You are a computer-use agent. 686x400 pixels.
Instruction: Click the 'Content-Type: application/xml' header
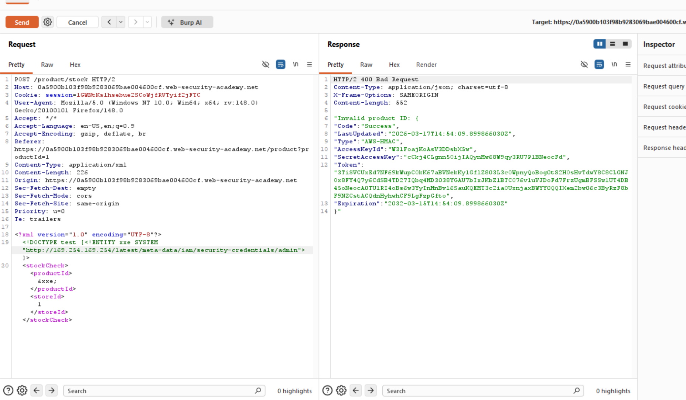71,165
